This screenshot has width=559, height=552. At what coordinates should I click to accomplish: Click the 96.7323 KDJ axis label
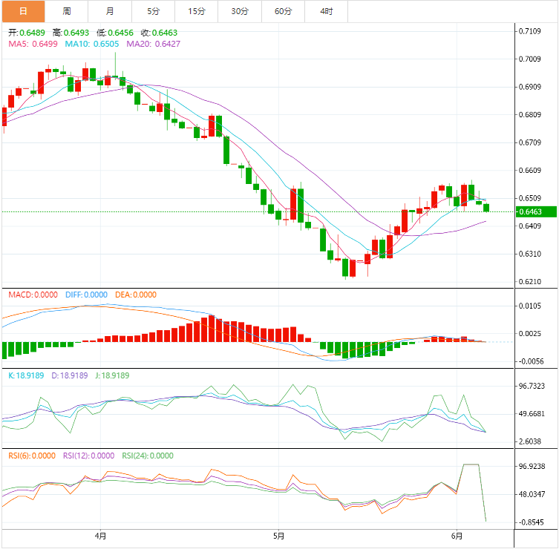(532, 386)
